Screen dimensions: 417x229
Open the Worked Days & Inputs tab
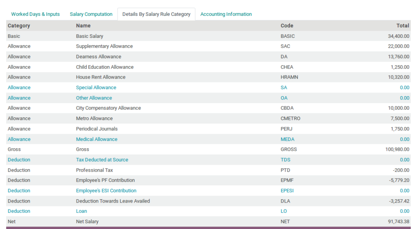tap(35, 14)
